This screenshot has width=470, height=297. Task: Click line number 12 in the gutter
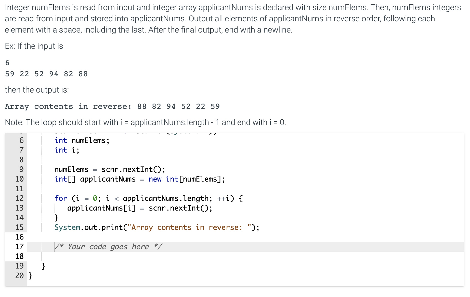(19, 198)
